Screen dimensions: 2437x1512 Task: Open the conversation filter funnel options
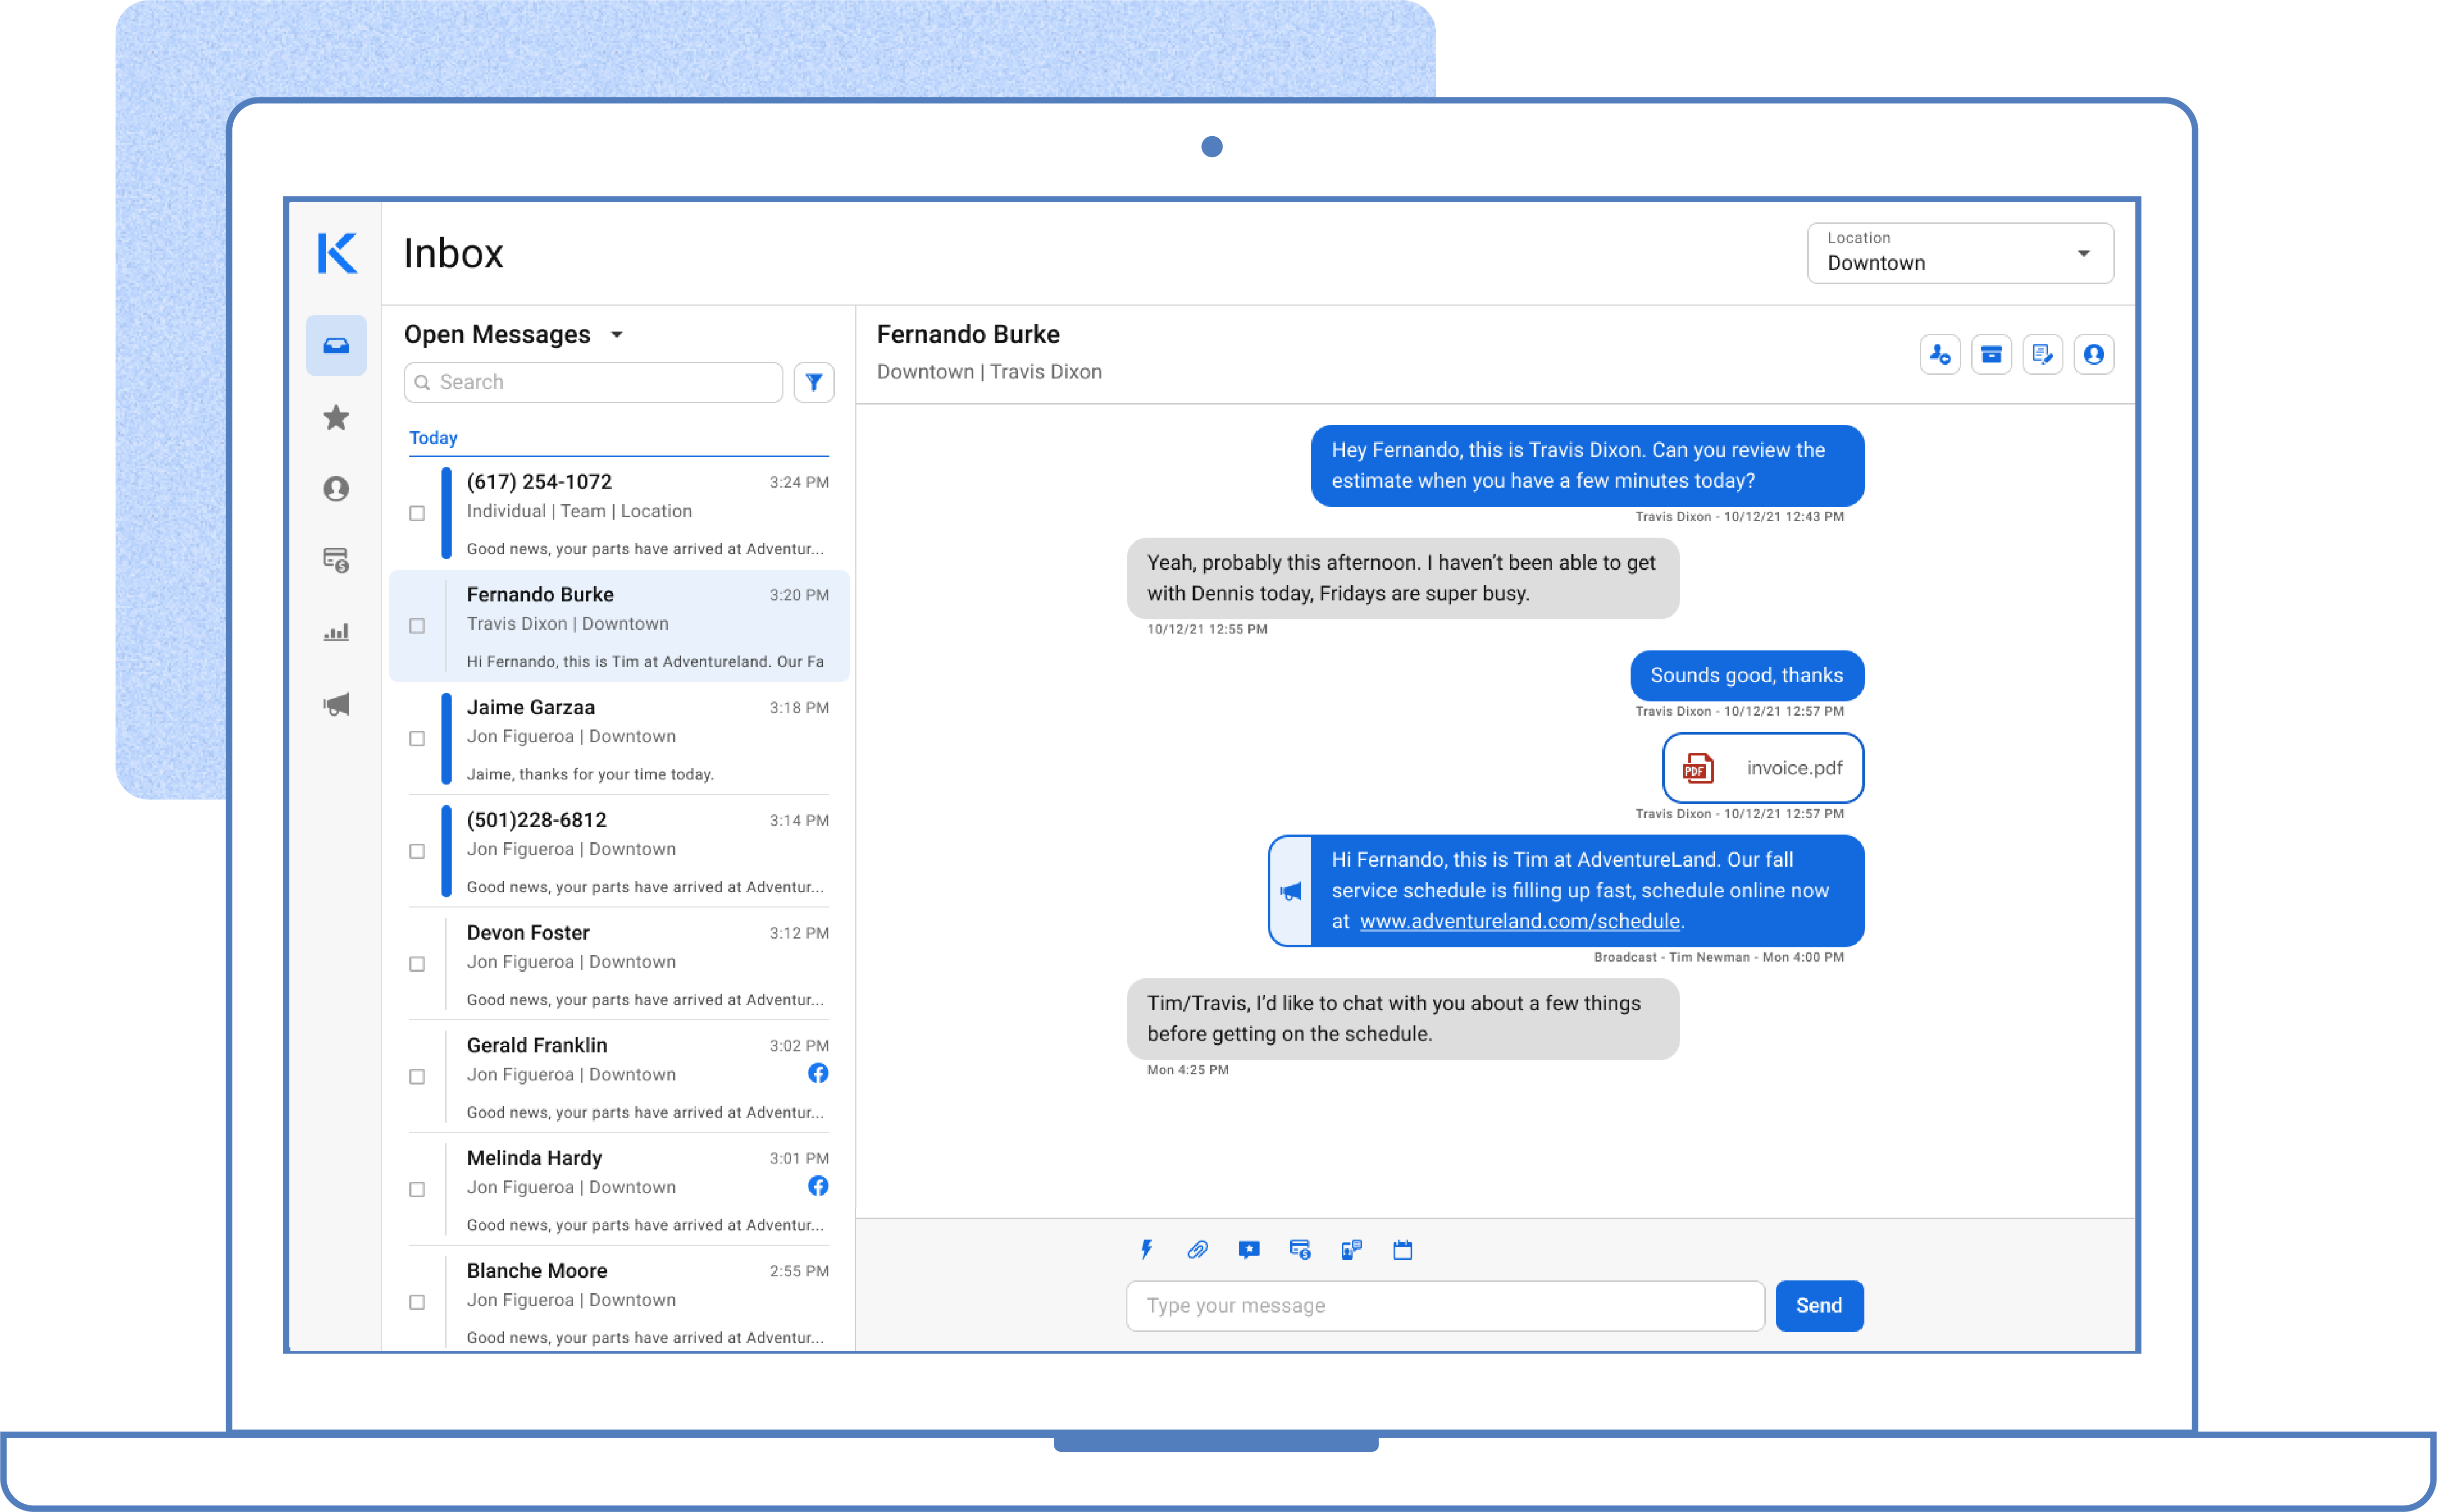coord(815,382)
